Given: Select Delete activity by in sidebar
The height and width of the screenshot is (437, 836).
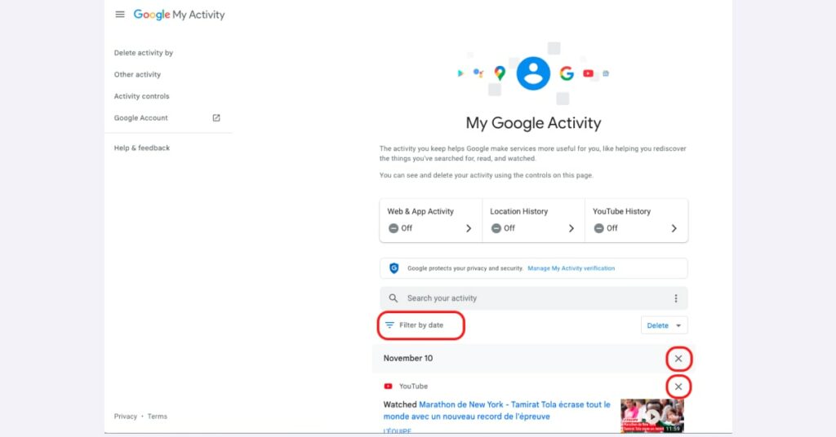Looking at the screenshot, I should click(144, 53).
